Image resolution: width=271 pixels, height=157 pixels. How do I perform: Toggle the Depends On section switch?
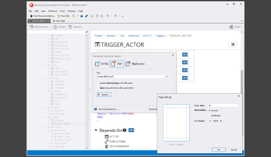[x=132, y=130]
